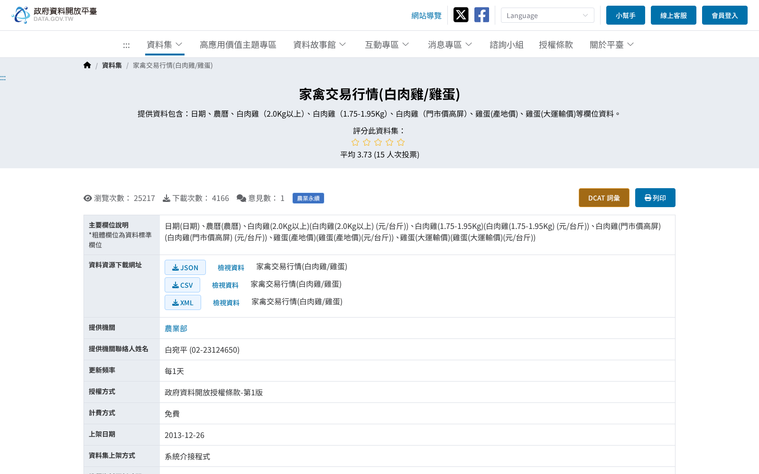Click the download icon beside 下載次數
This screenshot has height=474, width=759.
(167, 198)
